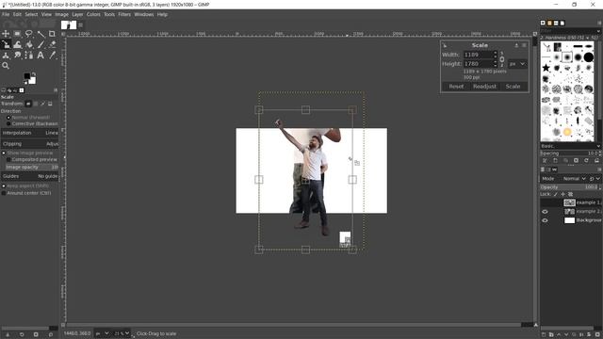The image size is (603, 339).
Task: Open the File menu
Action: [x=6, y=15]
